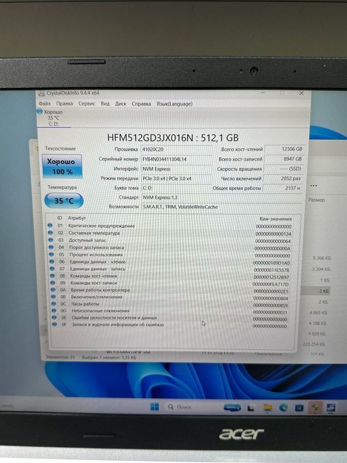
Task: Click the Размер column header in Explorer
Action: tap(316, 200)
